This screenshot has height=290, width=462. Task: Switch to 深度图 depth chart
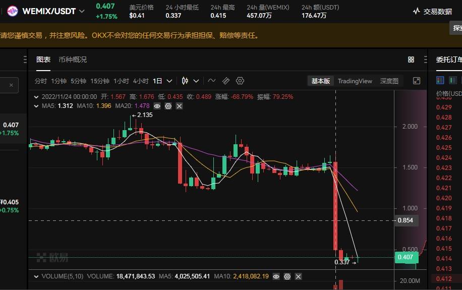coord(389,81)
